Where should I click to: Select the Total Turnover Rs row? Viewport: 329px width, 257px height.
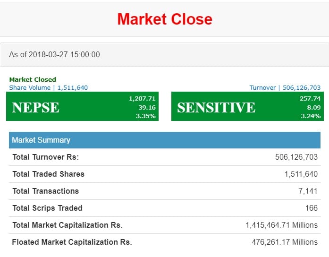(165, 157)
